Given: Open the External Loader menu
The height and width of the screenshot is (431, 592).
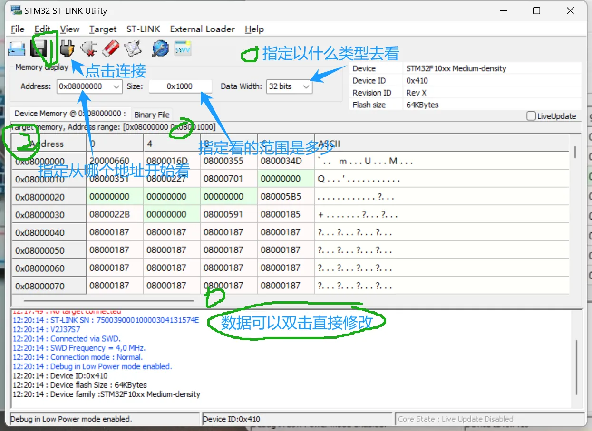Looking at the screenshot, I should (202, 29).
